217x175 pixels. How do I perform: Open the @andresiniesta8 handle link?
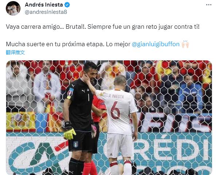point(46,12)
